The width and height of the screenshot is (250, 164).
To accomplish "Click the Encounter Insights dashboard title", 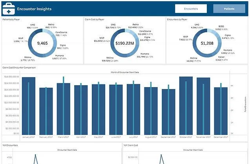I will [x=34, y=9].
